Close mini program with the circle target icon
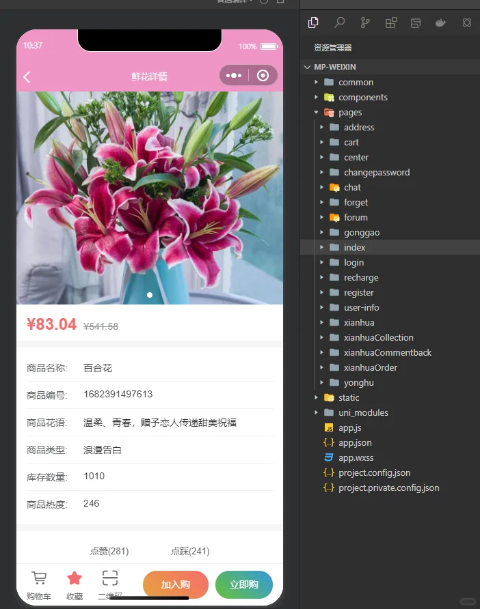The image size is (480, 609). pos(263,75)
